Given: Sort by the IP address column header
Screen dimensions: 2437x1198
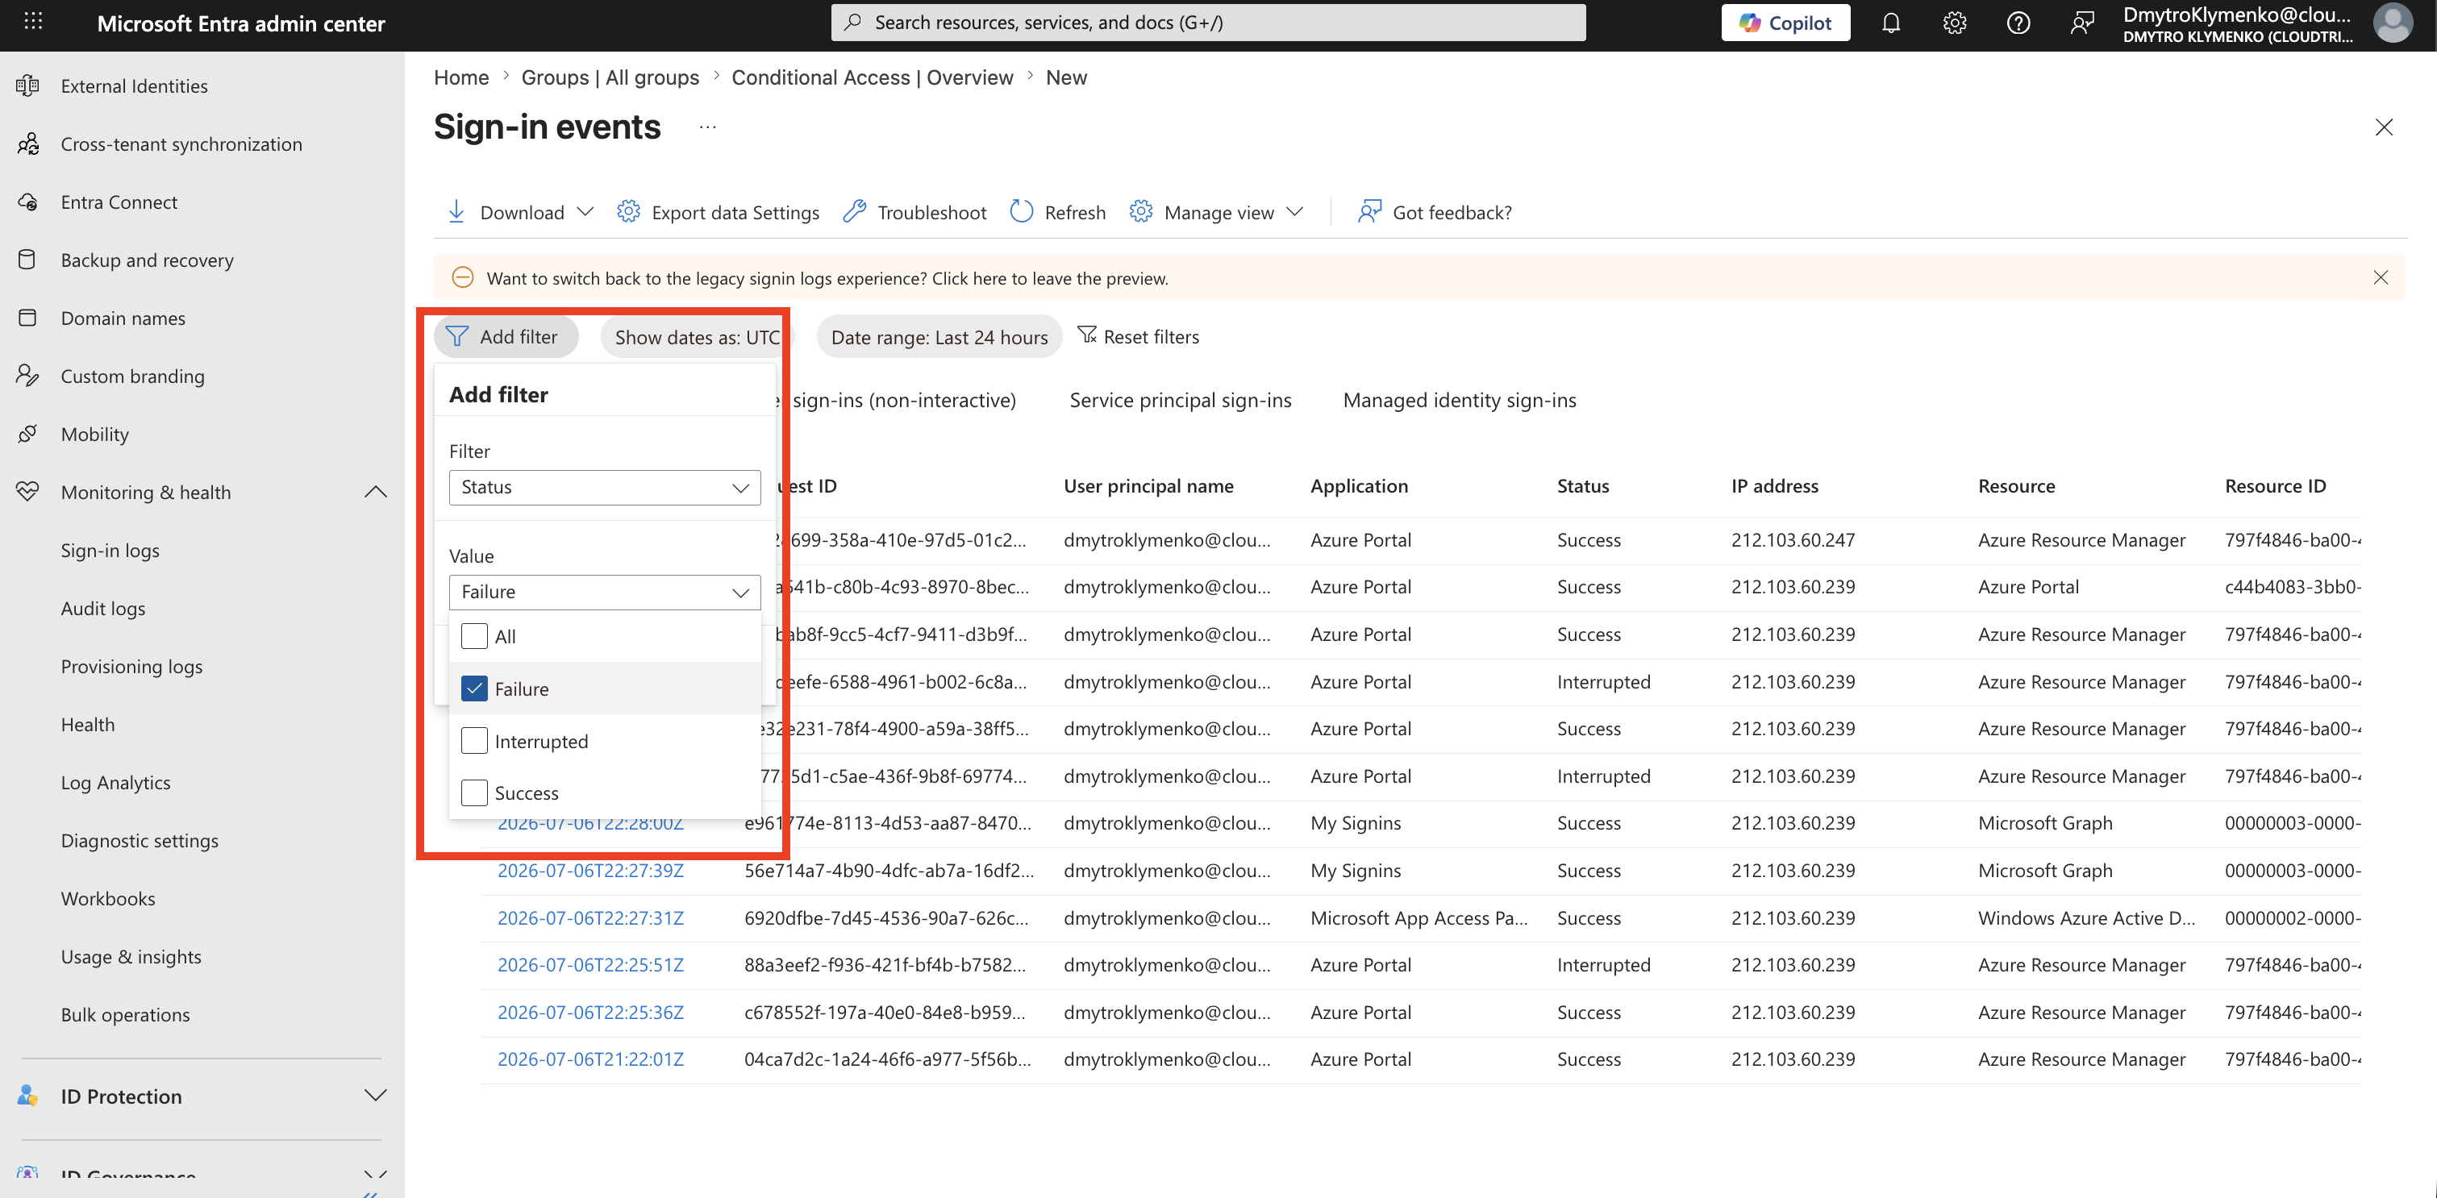Looking at the screenshot, I should [x=1775, y=487].
